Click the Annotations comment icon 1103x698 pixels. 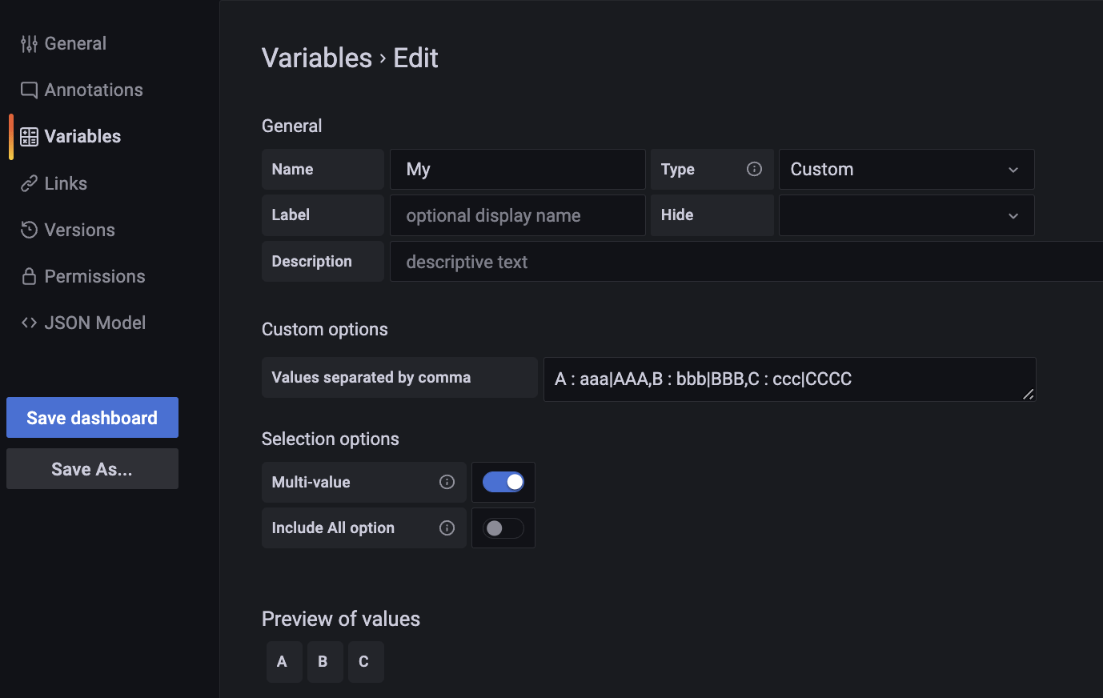pyautogui.click(x=29, y=90)
